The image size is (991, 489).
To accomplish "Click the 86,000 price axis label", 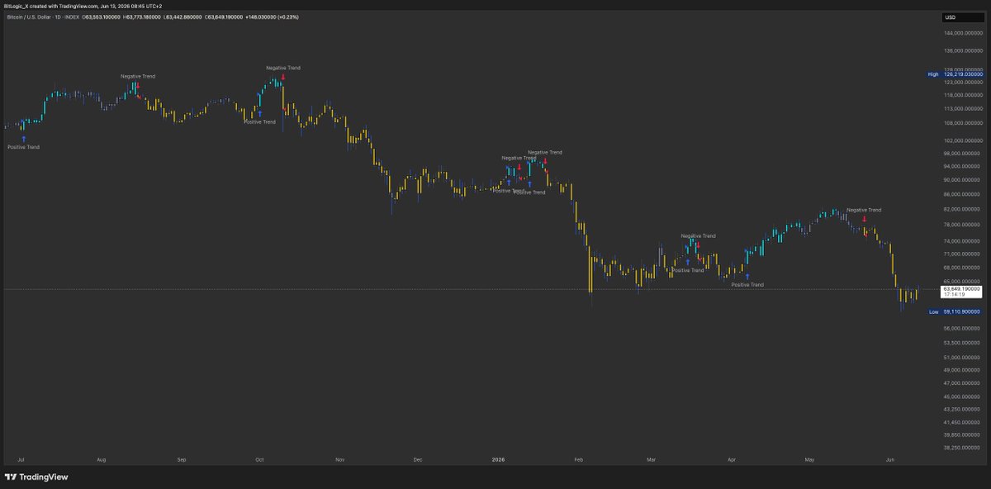I will 962,194.
